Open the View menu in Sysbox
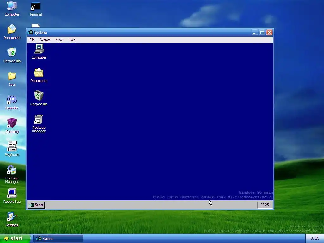 click(x=59, y=40)
